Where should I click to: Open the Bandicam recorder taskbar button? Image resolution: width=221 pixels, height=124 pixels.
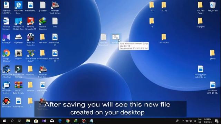click(x=84, y=121)
